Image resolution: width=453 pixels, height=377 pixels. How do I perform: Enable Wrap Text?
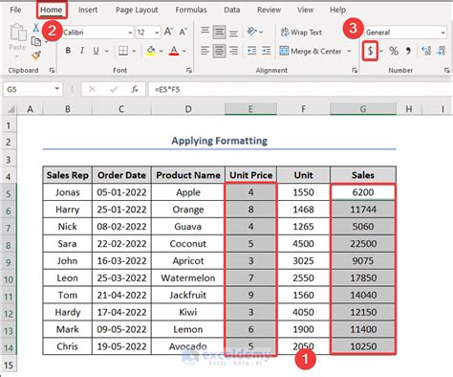pyautogui.click(x=301, y=33)
